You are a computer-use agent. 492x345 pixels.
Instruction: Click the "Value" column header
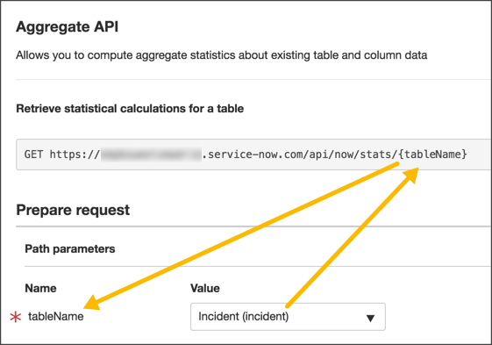(x=205, y=288)
